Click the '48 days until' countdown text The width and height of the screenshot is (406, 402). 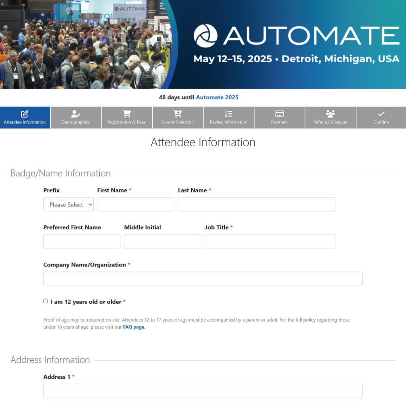(x=176, y=97)
